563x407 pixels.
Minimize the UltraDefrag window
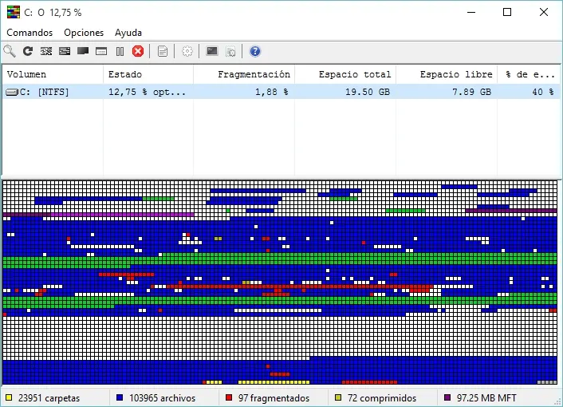[471, 12]
